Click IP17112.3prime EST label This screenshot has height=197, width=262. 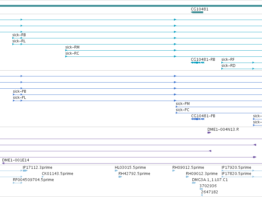click(38, 168)
